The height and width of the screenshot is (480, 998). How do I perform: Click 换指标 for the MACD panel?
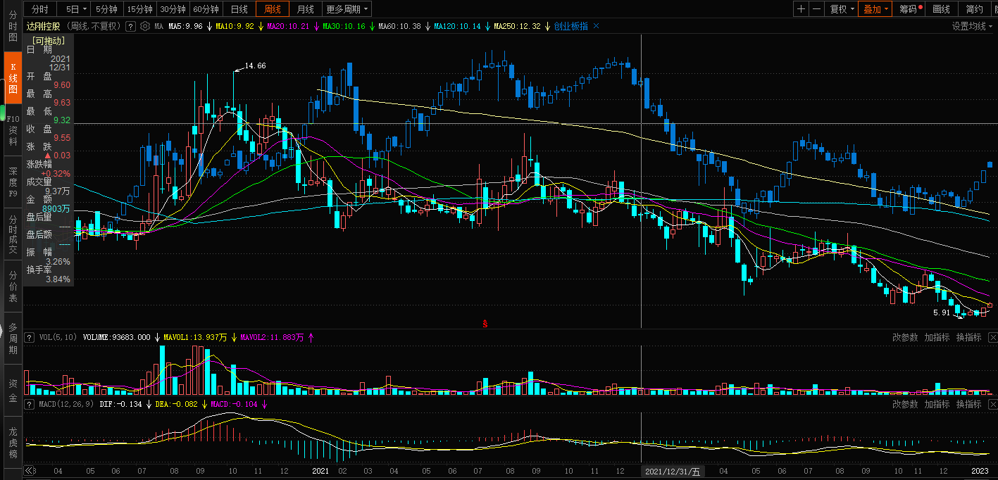pos(968,404)
